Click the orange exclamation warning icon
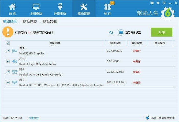 [8, 32]
